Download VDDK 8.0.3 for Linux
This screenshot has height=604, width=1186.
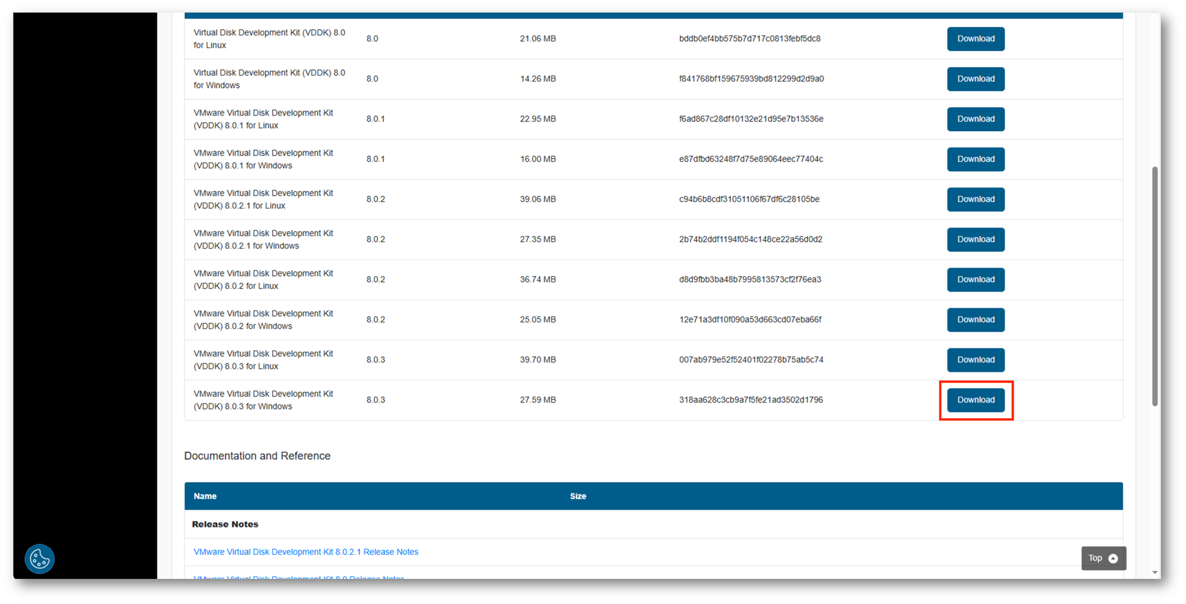(975, 359)
